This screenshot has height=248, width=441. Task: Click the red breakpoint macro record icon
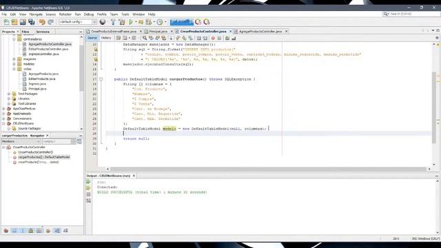[213, 38]
